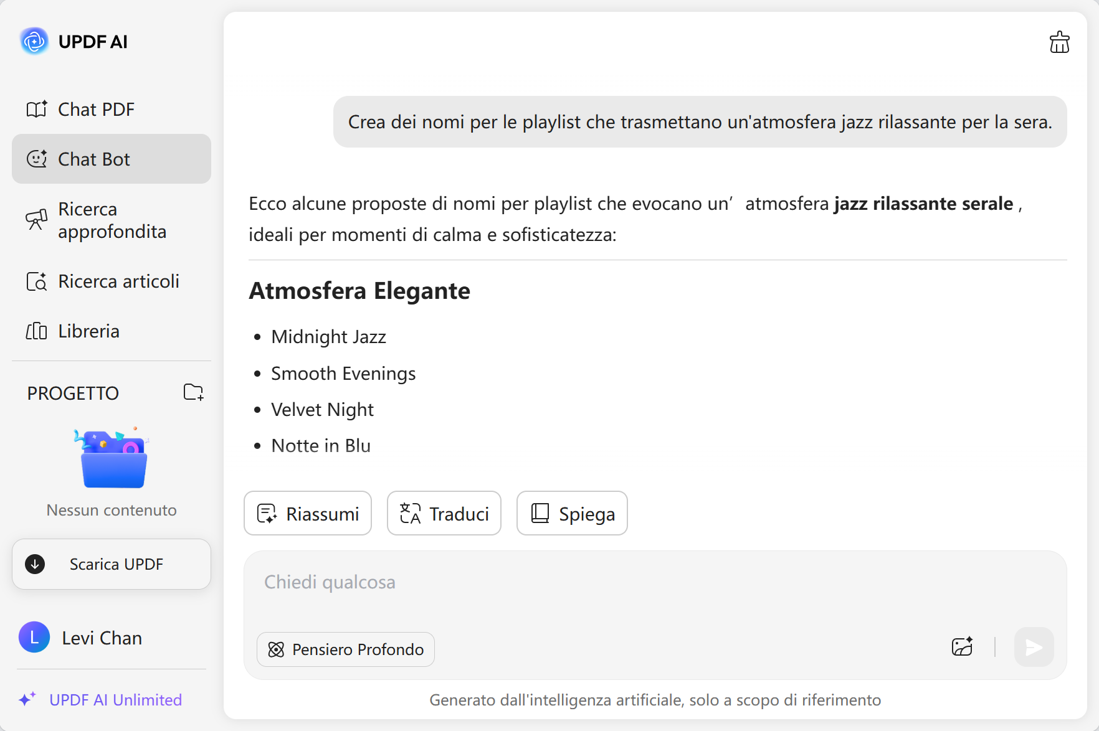
Task: Click the UPDF AI Unlimited link
Action: [x=115, y=700]
